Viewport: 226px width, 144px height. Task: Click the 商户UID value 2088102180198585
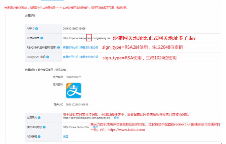click(x=77, y=104)
